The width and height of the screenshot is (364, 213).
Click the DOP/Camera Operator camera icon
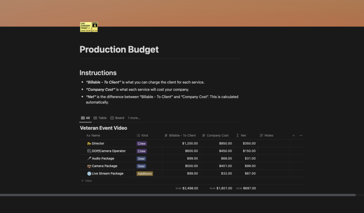[x=89, y=151]
